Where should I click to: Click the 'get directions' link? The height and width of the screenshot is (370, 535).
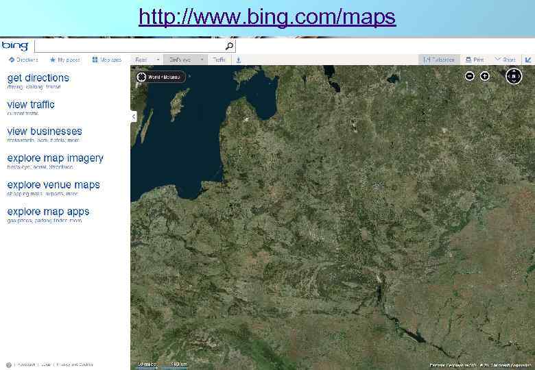click(x=38, y=77)
